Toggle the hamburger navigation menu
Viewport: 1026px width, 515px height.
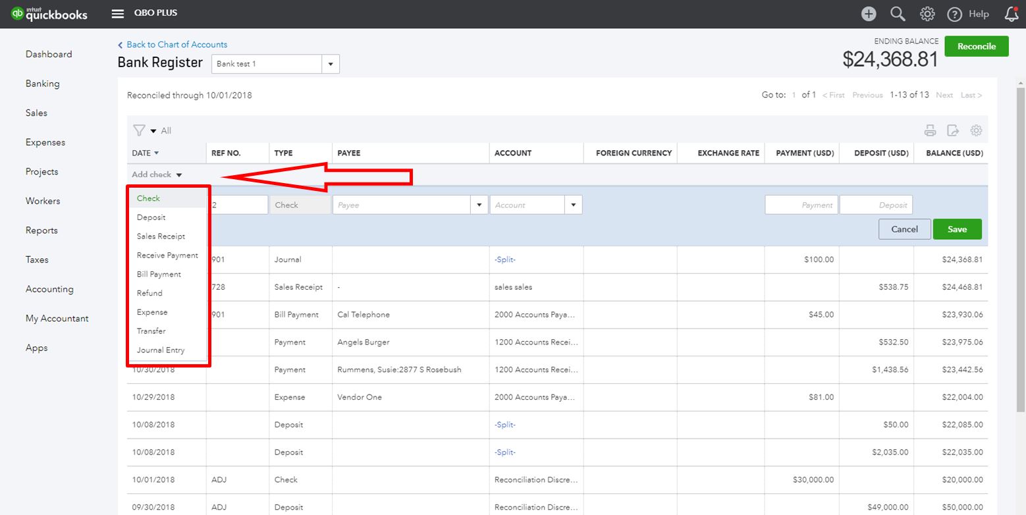(x=118, y=14)
